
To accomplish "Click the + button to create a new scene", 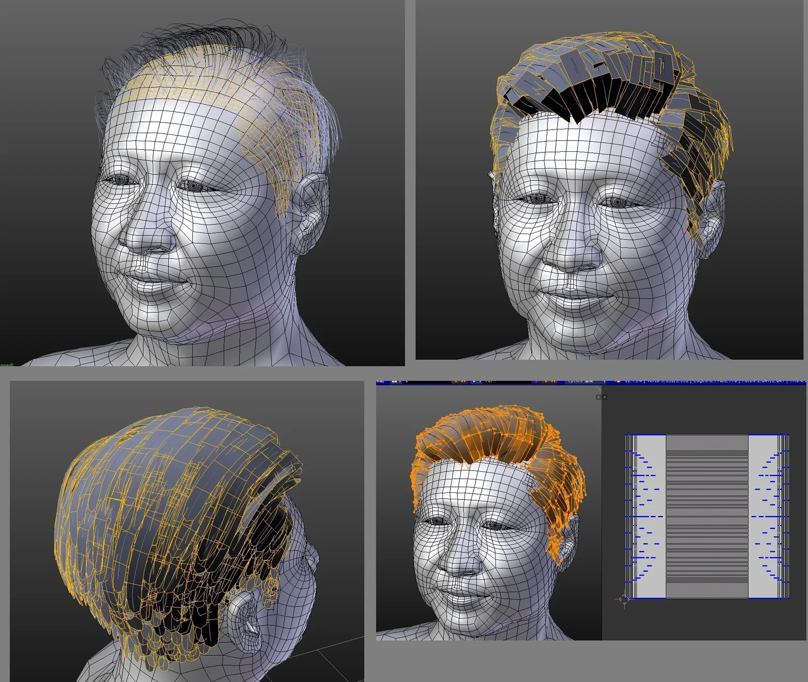I will (x=545, y=381).
